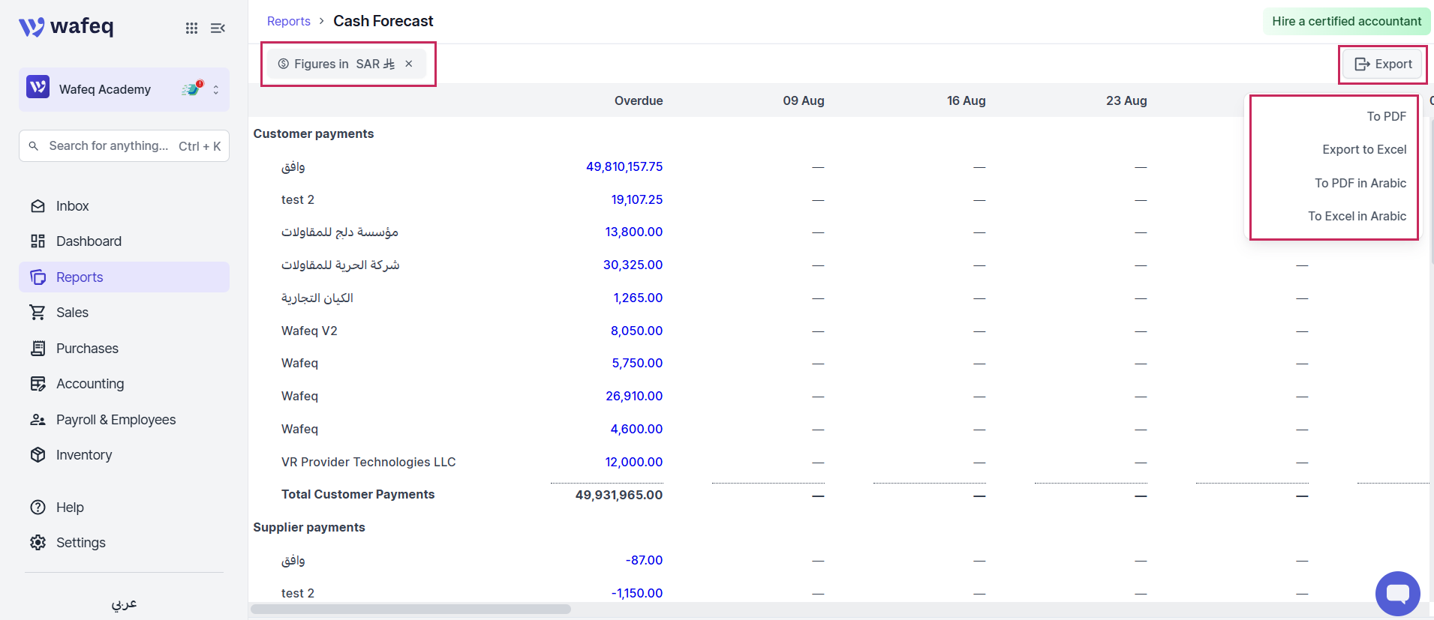The width and height of the screenshot is (1434, 620).
Task: Click the currency icon in Figures chip
Action: point(284,64)
